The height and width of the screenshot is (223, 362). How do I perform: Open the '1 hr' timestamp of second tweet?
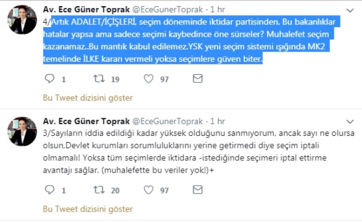tap(217, 121)
